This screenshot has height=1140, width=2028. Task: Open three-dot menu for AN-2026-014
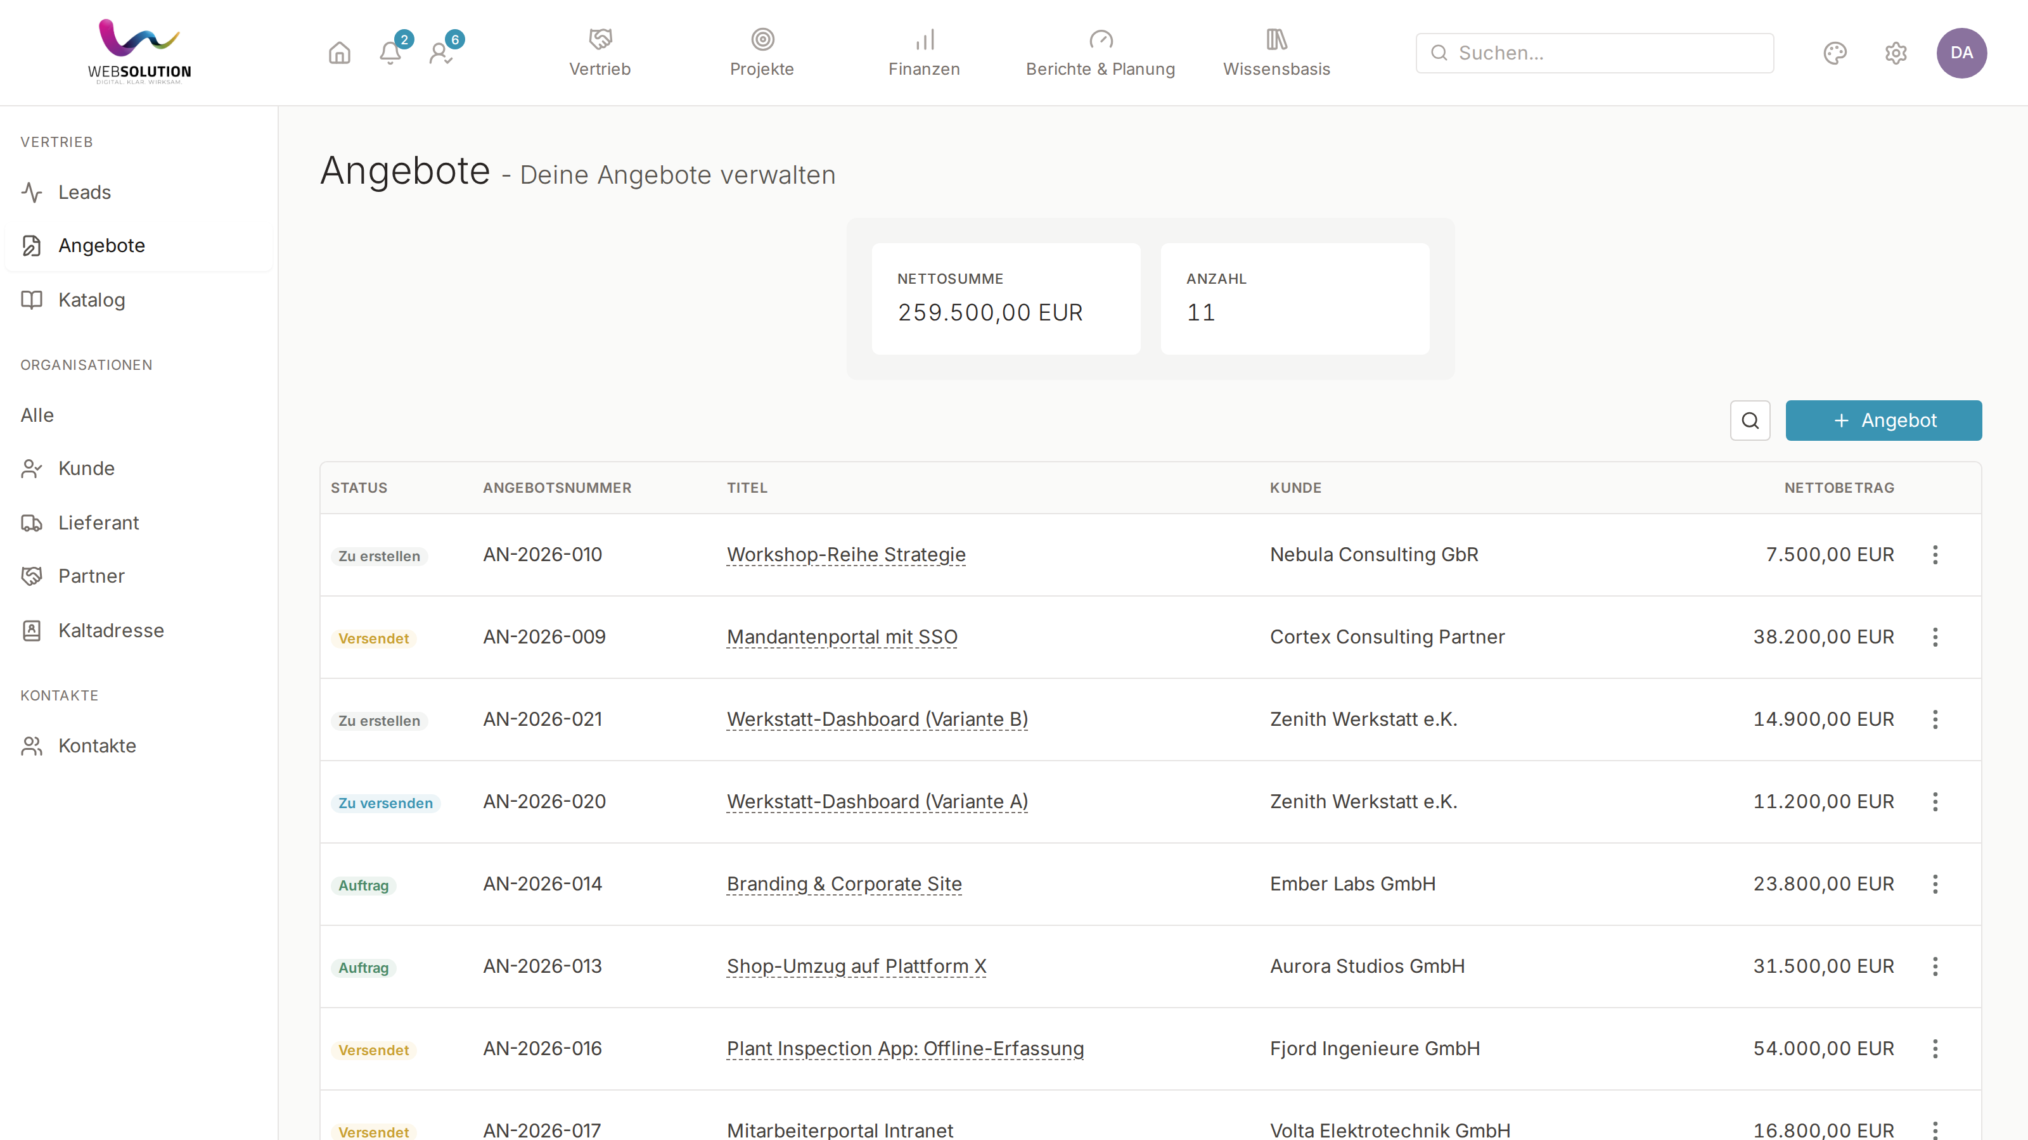pyautogui.click(x=1935, y=883)
